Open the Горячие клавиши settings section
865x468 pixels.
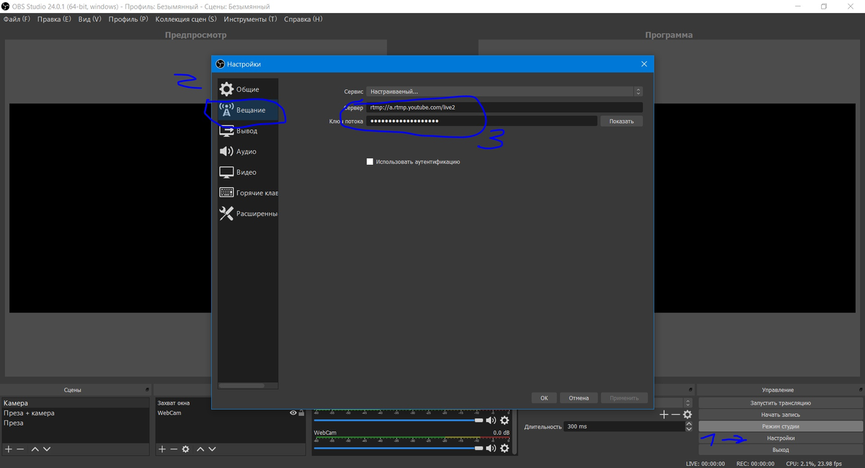(x=248, y=193)
